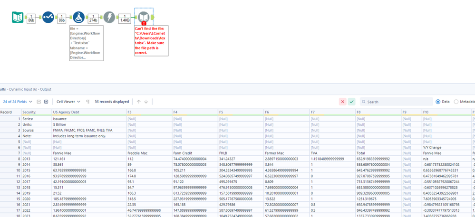Select the Data radio button
Screen dimensions: 475x217
click(438, 102)
